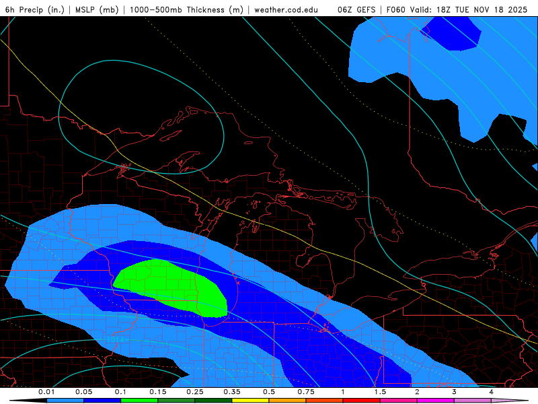Select the legend tick value 4

pos(492,392)
